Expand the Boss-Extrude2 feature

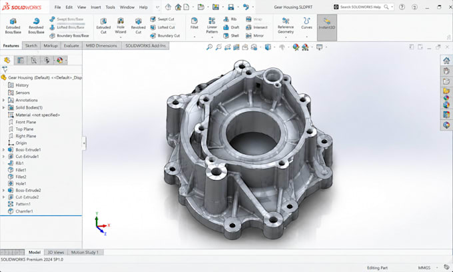pos(3,190)
